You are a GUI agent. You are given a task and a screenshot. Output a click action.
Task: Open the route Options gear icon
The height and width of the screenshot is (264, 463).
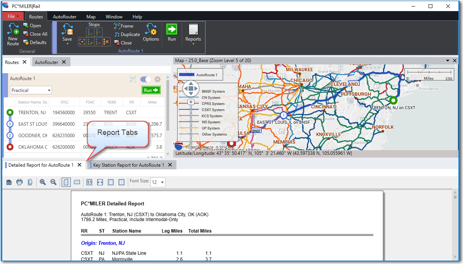(x=151, y=30)
